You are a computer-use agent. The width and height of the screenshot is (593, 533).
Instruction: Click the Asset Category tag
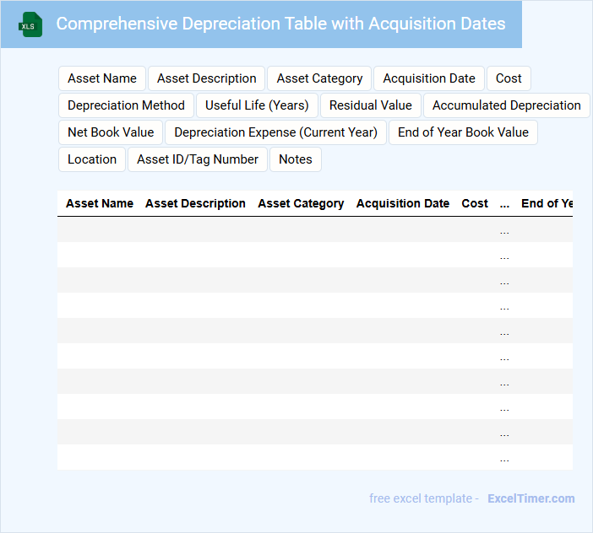pos(319,78)
